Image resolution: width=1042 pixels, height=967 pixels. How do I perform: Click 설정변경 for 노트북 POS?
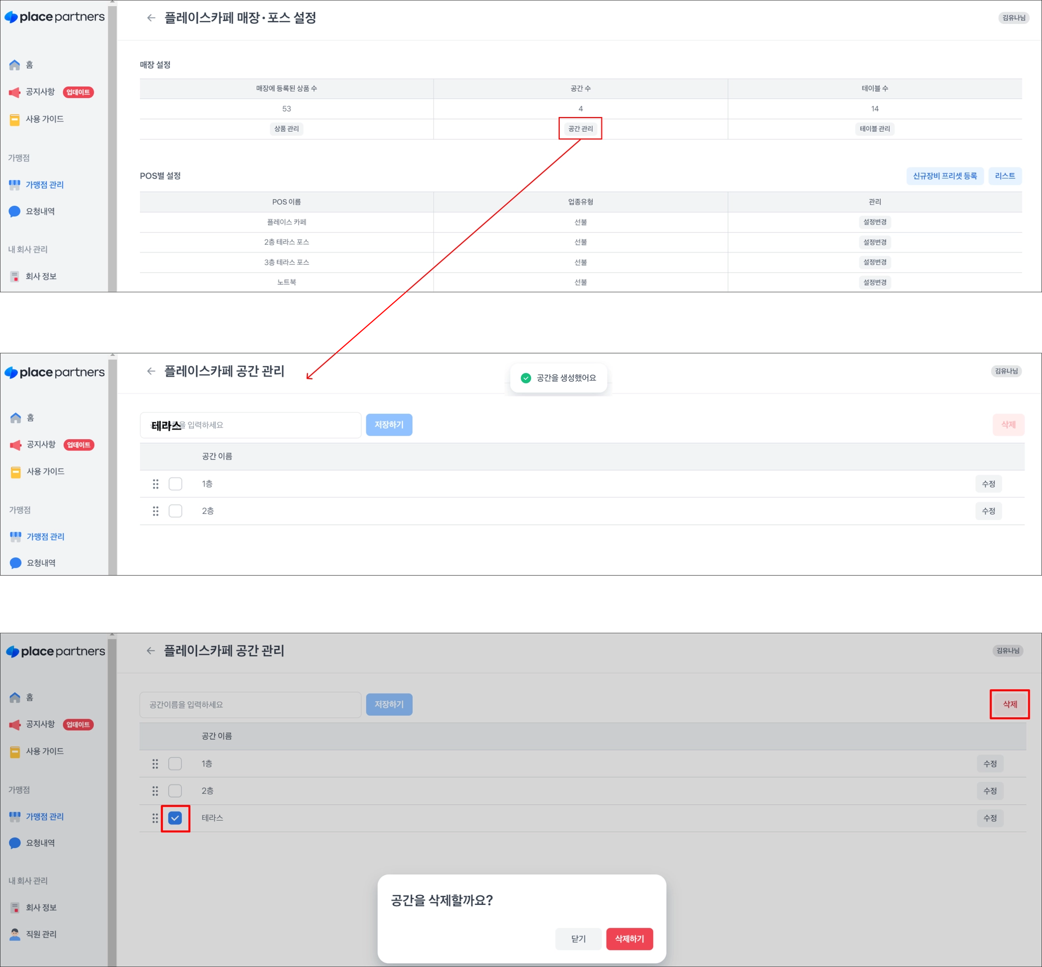point(874,282)
